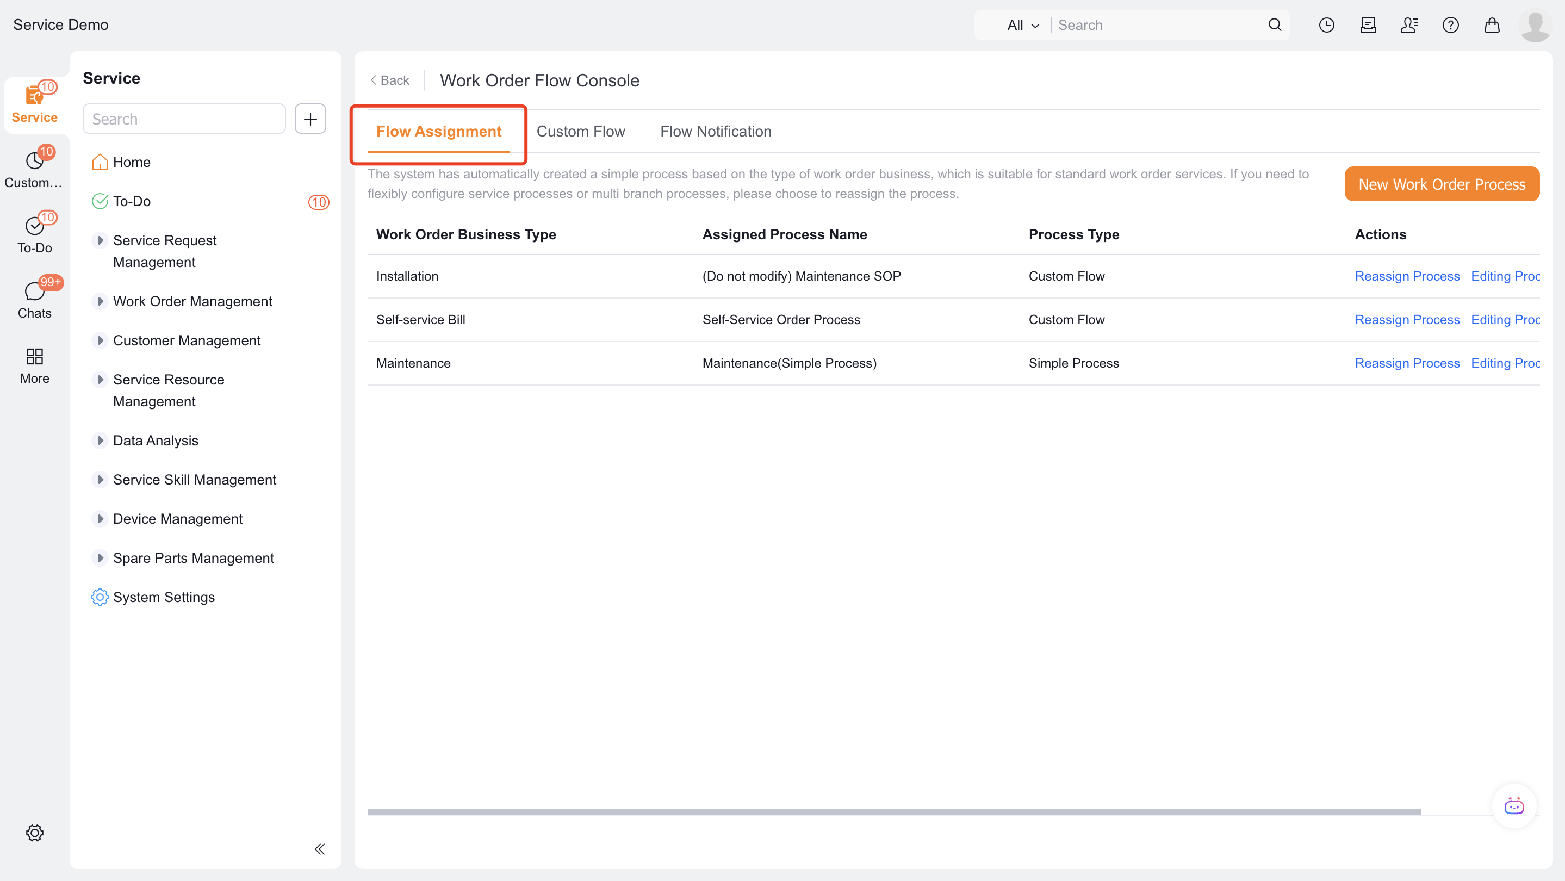This screenshot has width=1565, height=881.
Task: Click '(Do not modify) Maintenance SOP' cell
Action: point(802,276)
